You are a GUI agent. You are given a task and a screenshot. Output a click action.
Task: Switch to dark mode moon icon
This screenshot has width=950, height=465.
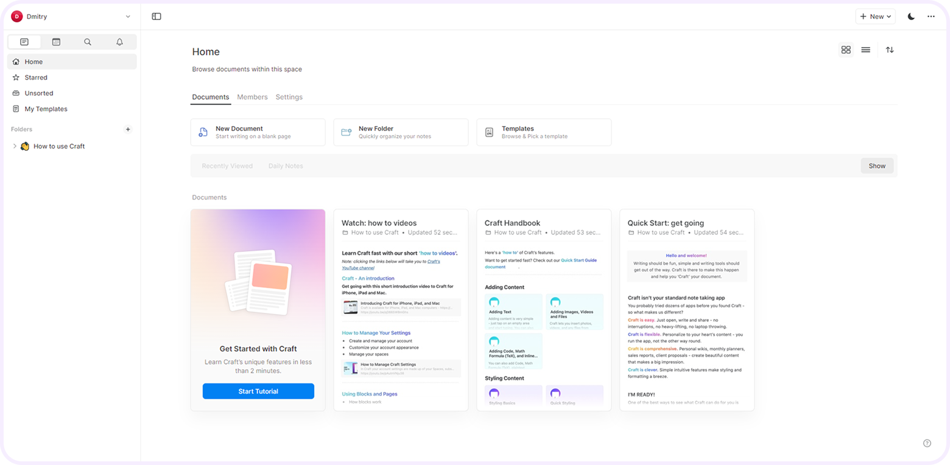pos(911,16)
